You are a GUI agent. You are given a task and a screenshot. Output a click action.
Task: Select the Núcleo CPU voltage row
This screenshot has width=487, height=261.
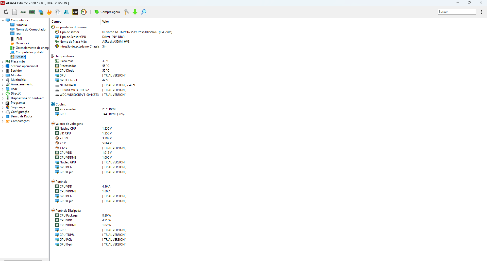click(83, 129)
